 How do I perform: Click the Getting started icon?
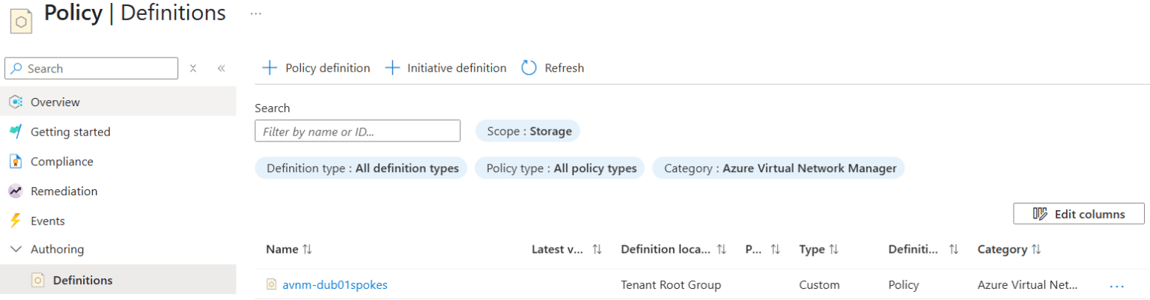coord(15,132)
